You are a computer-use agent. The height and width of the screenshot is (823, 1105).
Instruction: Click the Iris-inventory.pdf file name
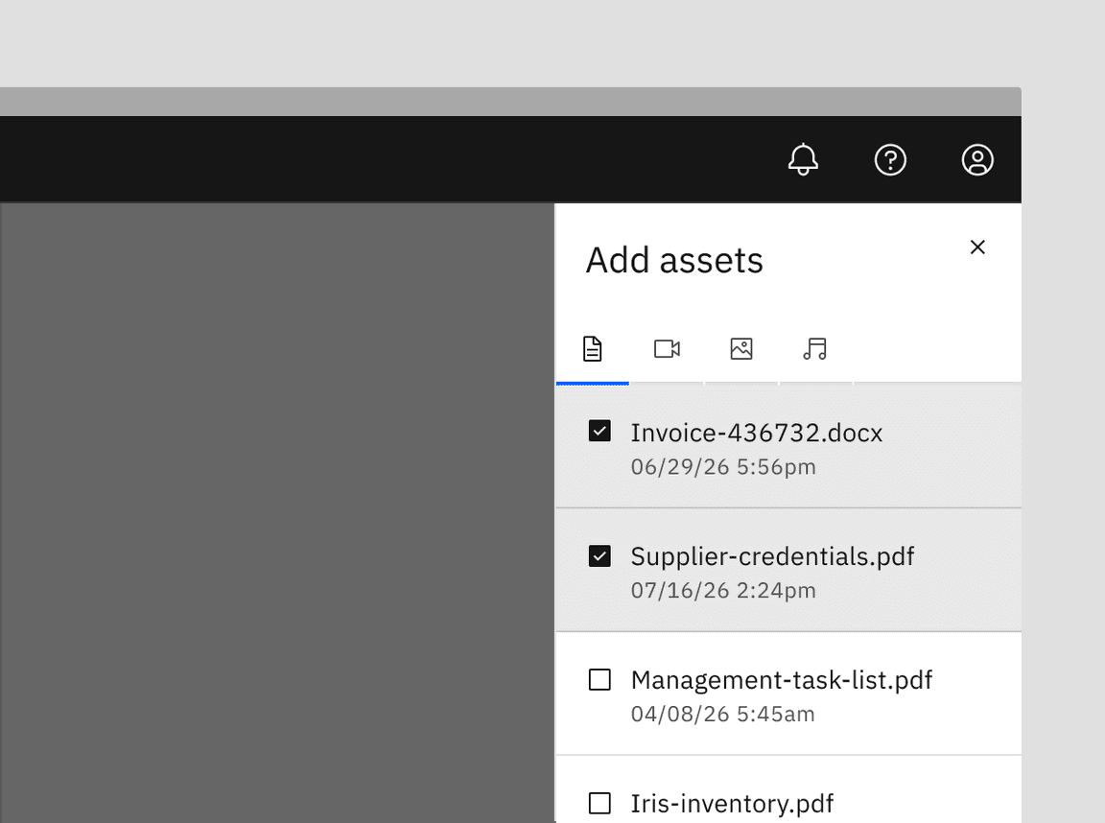tap(732, 804)
